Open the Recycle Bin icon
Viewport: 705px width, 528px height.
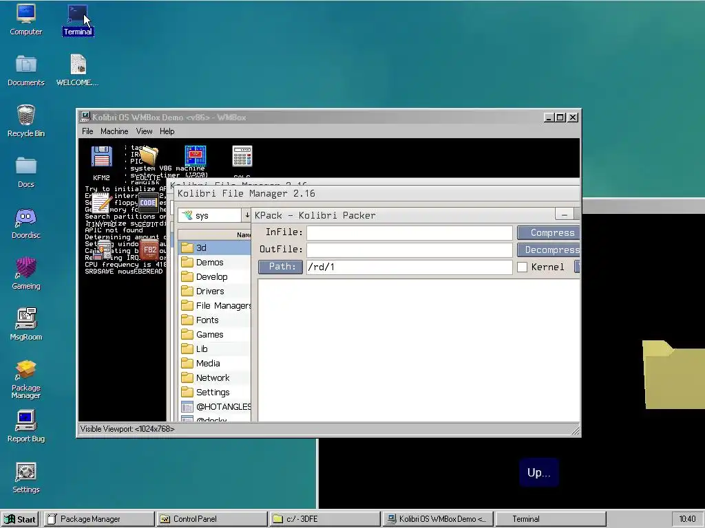[26, 121]
